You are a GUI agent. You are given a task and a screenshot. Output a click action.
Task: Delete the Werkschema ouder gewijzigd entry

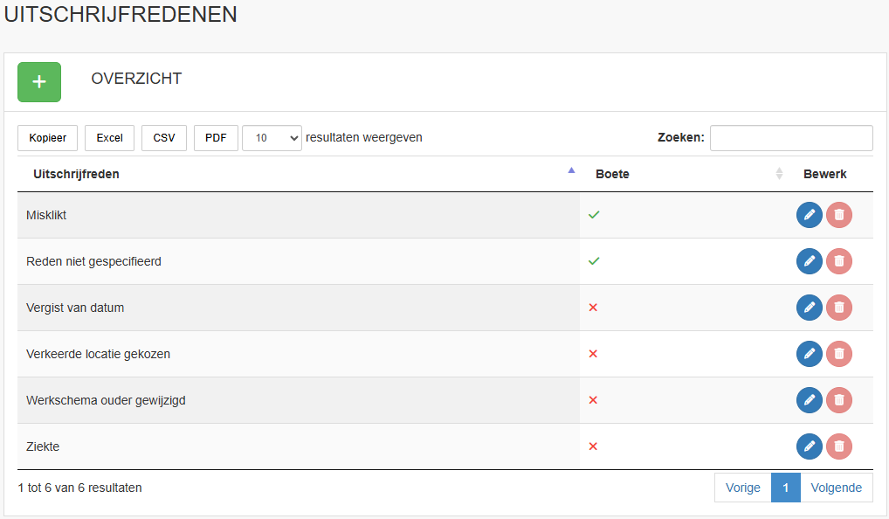(839, 400)
